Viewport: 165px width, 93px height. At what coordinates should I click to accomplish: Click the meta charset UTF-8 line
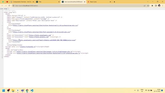[x=16, y=16]
